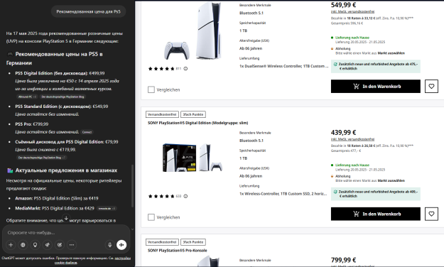Check Vergleichen for PS5 Digital Edition
Viewport: 444px width, 267px height.
(x=151, y=217)
